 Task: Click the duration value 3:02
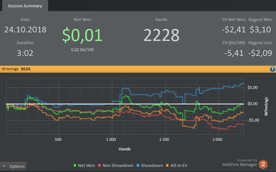(25, 53)
